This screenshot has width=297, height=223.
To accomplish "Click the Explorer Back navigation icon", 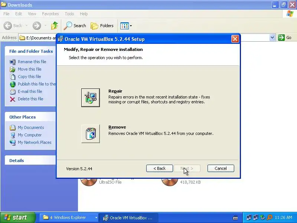I will pyautogui.click(x=8, y=26).
